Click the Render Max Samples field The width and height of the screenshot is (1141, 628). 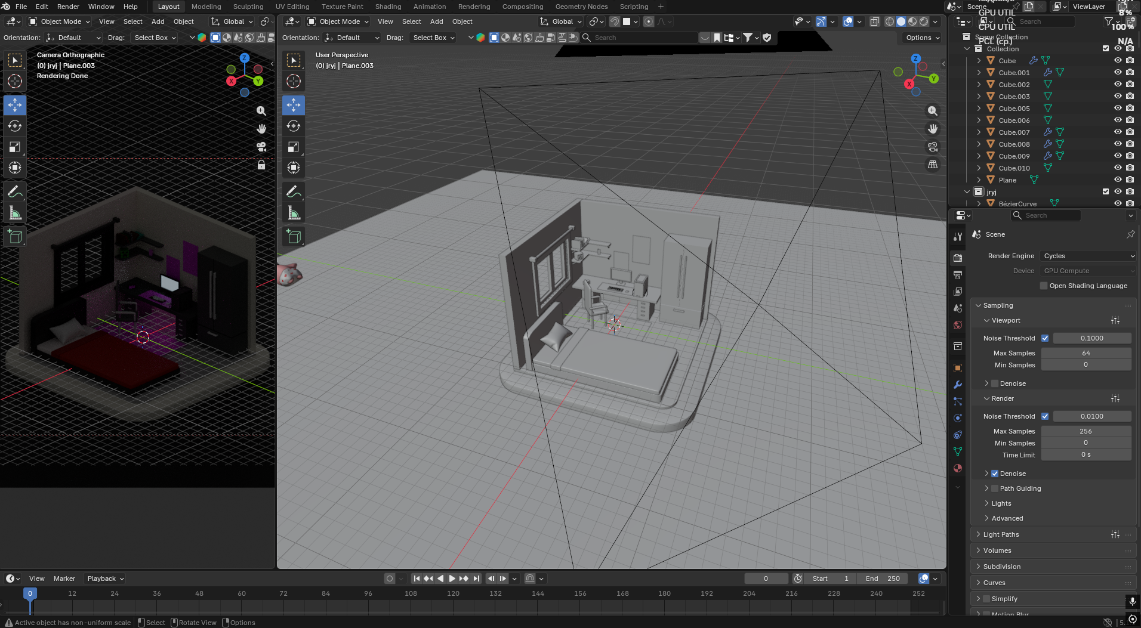tap(1086, 431)
